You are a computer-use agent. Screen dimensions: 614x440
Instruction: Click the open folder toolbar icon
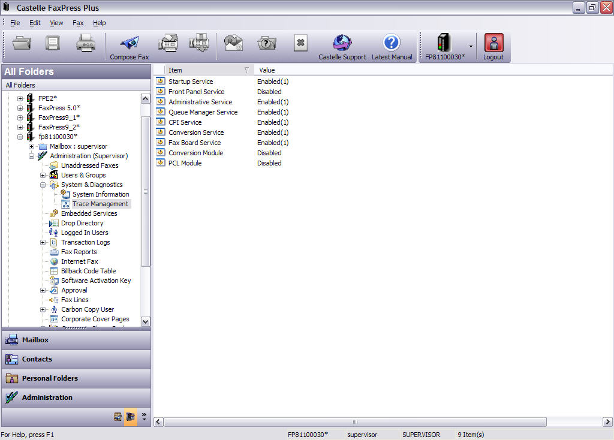[x=22, y=43]
